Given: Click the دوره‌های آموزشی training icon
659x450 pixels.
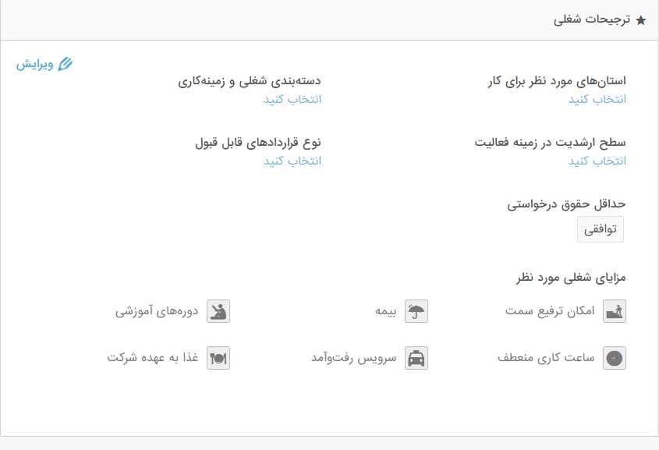Looking at the screenshot, I should point(218,311).
